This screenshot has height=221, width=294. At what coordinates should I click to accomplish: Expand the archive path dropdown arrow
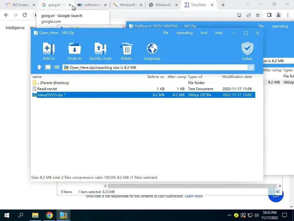pyautogui.click(x=251, y=67)
